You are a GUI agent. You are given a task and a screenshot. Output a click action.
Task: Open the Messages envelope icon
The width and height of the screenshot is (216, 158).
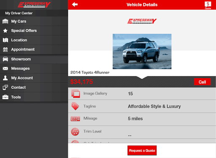(5, 68)
